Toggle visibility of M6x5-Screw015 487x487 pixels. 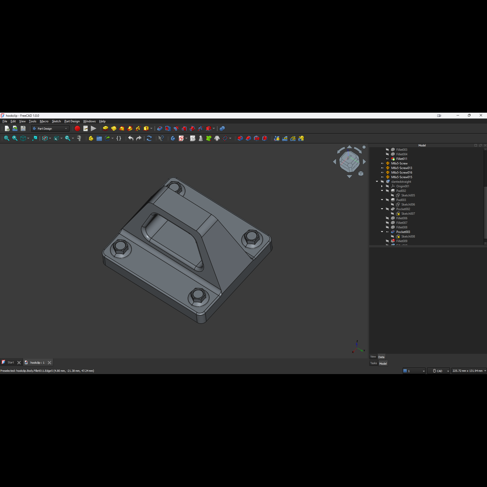click(382, 177)
